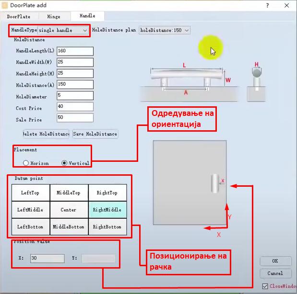
Task: Choose the LeftTop datum point
Action: click(31, 192)
